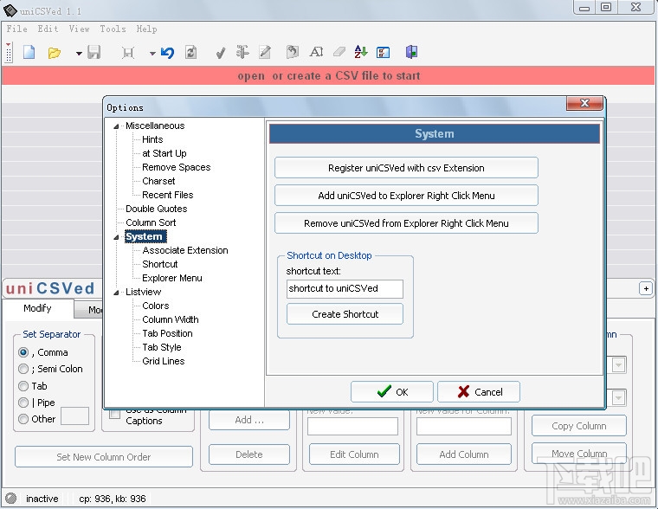Click the status bar indicator icon

(x=11, y=499)
